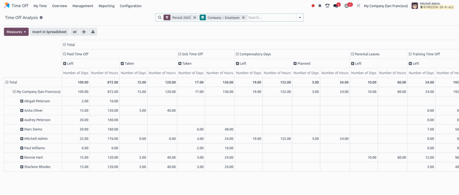The height and width of the screenshot is (195, 459).
Task: Open the Measures dropdown
Action: pyautogui.click(x=16, y=32)
